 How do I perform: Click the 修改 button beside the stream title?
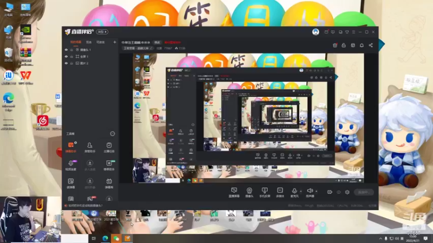[x=157, y=43]
